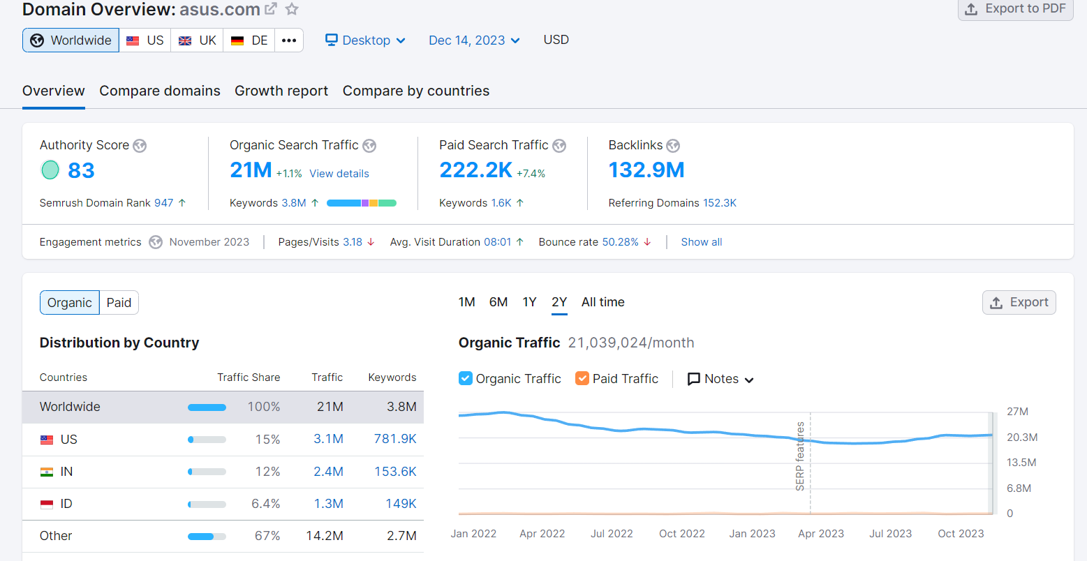Select the All time chart range

(602, 302)
